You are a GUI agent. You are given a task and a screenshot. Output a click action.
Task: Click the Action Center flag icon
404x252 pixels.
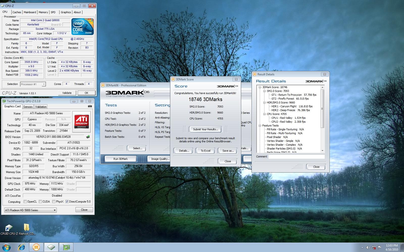(380, 247)
